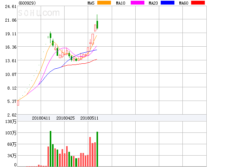Viewport: 228px width, 167px height.
Task: Click the last green volume bar
Action: pos(97,149)
